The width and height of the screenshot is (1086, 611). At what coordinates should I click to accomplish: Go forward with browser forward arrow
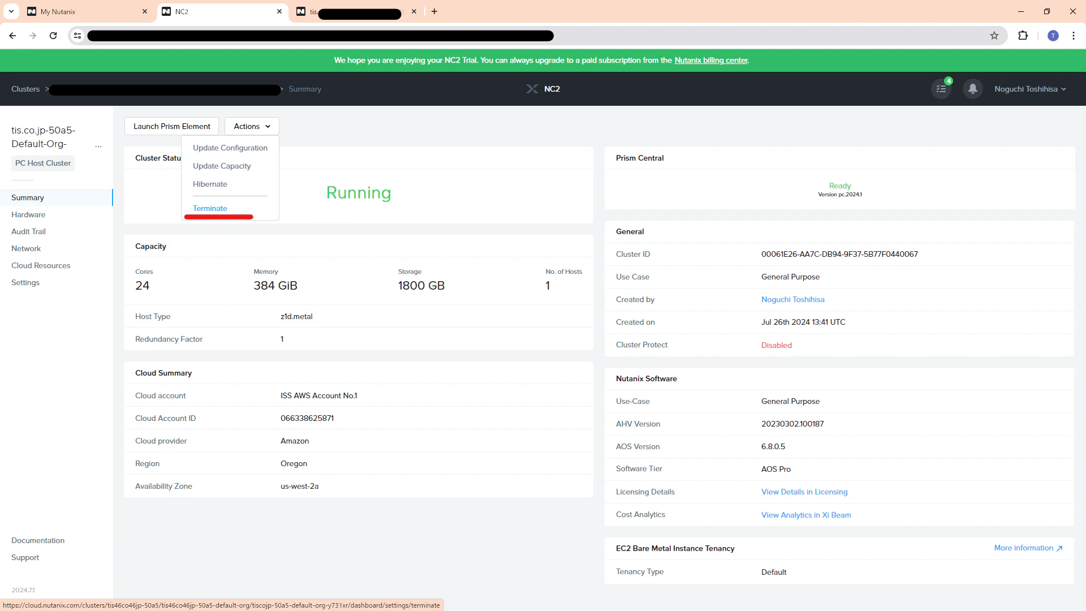click(x=33, y=36)
